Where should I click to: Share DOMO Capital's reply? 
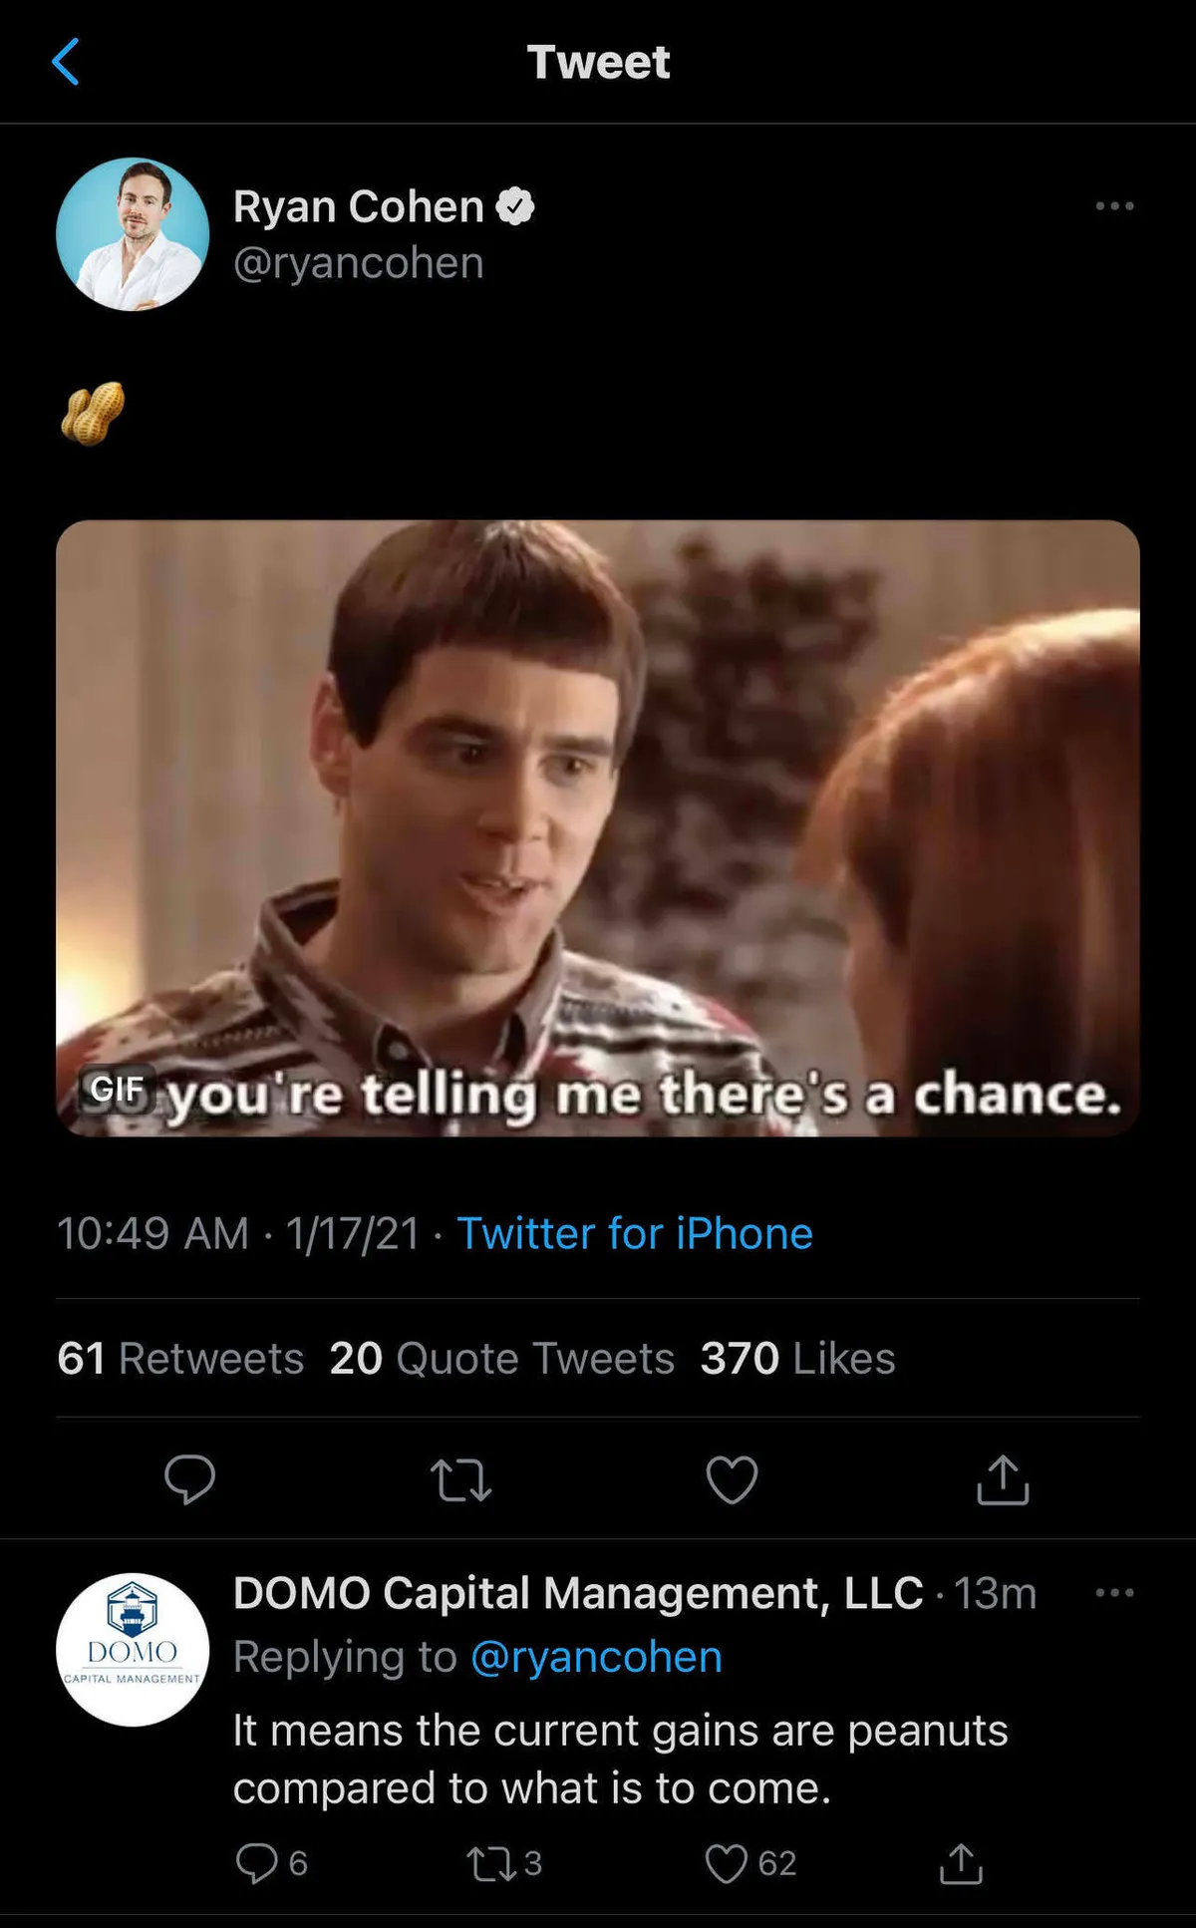[x=961, y=1863]
